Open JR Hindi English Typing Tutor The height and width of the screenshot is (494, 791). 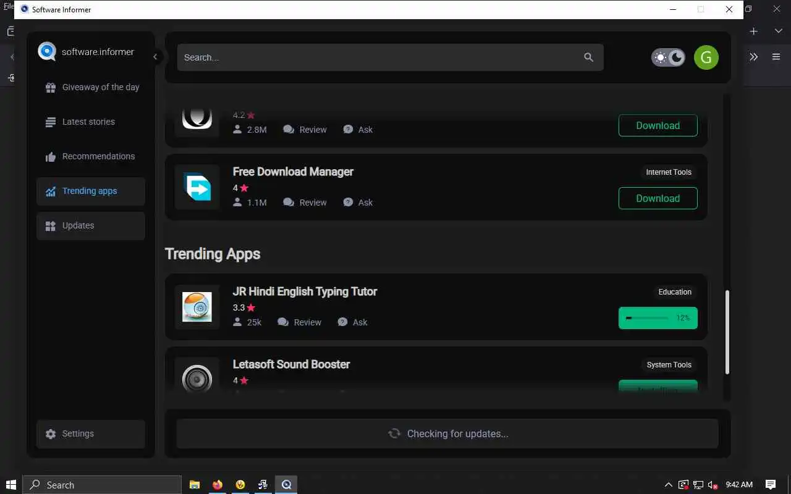point(305,291)
